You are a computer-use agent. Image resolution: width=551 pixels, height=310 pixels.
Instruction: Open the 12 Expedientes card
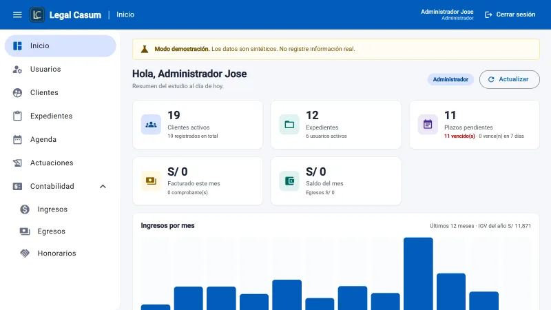tap(336, 125)
